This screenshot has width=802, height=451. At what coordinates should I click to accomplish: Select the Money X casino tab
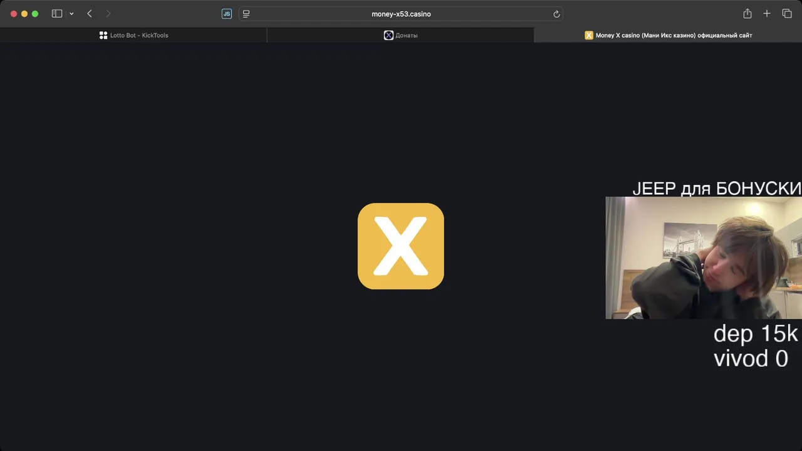(x=668, y=35)
